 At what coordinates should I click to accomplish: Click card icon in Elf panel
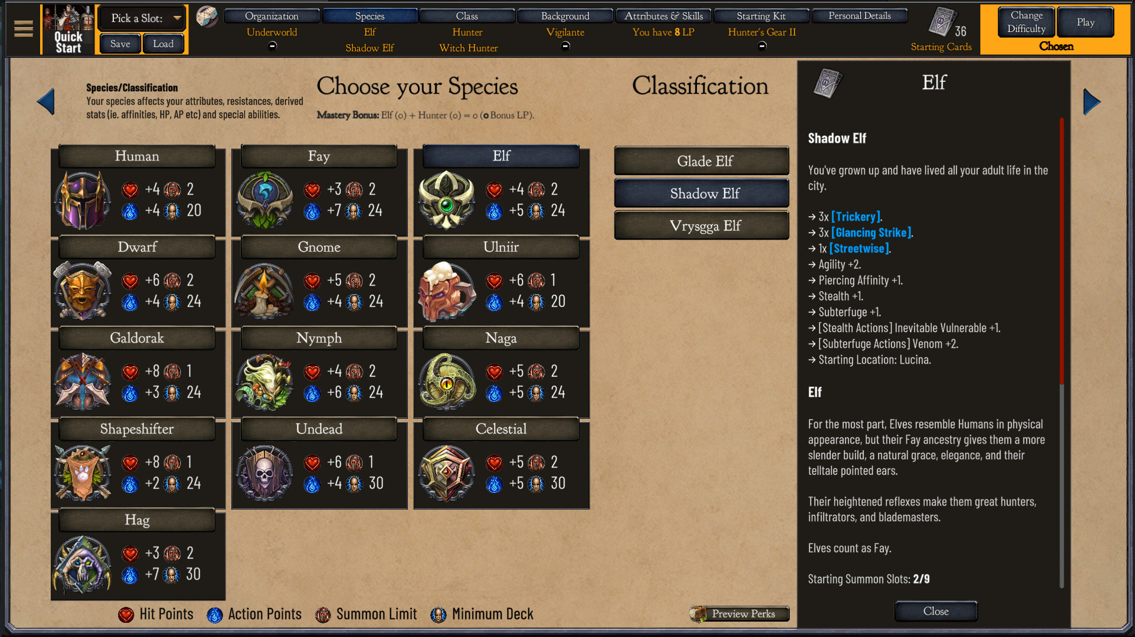[827, 83]
